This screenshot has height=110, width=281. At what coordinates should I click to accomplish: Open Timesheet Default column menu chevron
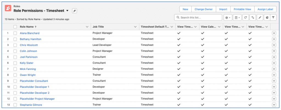tap(172, 27)
